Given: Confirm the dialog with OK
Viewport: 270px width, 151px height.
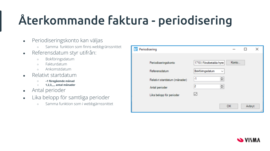Looking at the screenshot, I should point(229,106).
